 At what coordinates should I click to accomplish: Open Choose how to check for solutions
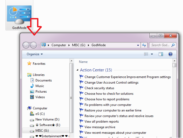pyautogui.click(x=109, y=94)
